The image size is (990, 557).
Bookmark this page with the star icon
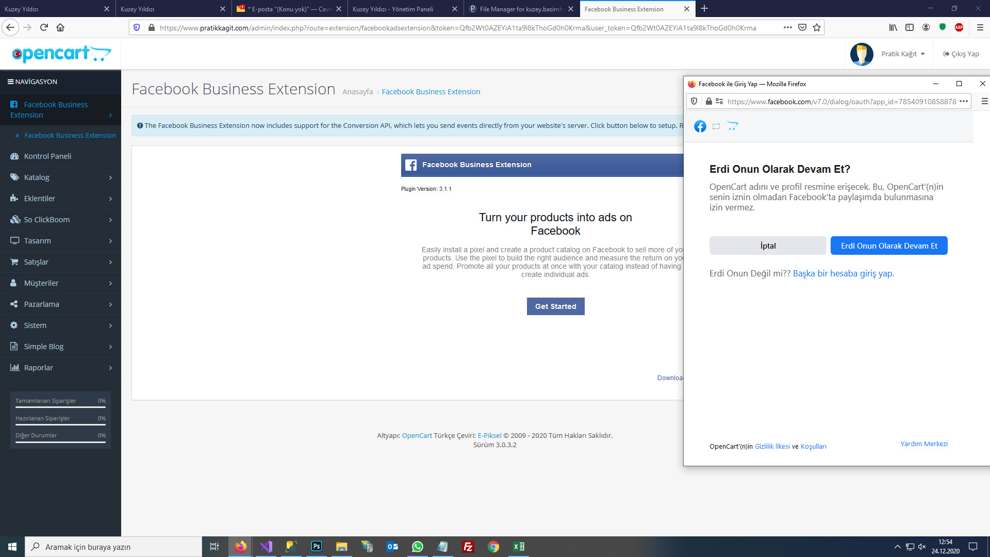point(817,27)
